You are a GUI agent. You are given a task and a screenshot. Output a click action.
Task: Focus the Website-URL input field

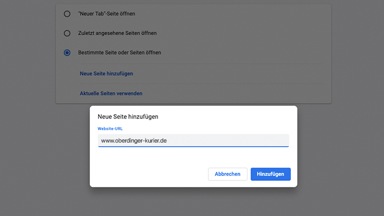193,140
